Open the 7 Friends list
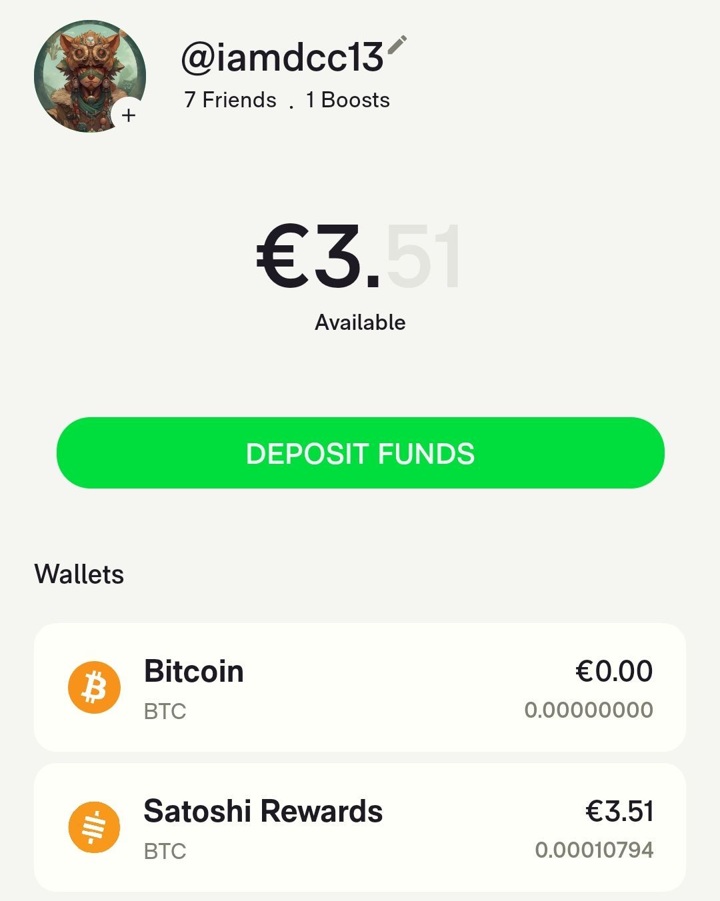 [x=230, y=100]
